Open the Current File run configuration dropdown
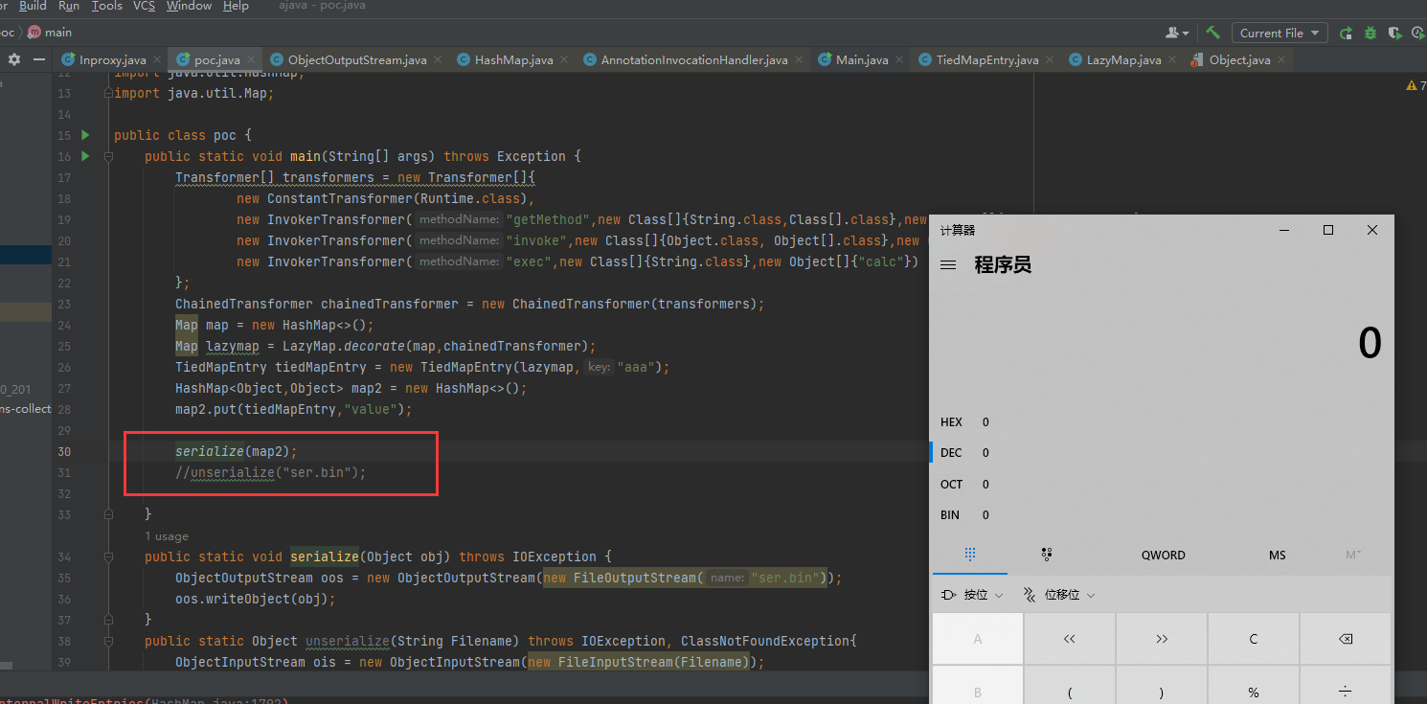The image size is (1427, 704). pyautogui.click(x=1280, y=33)
